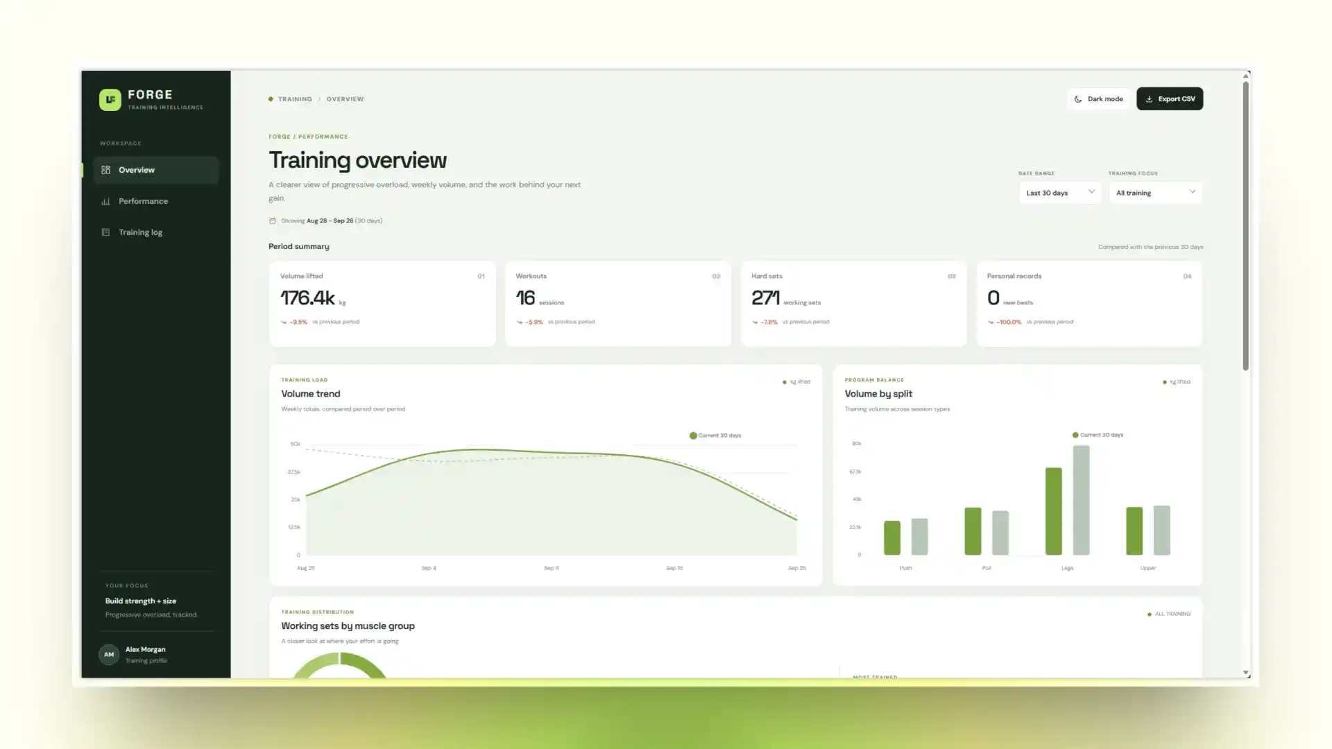Click the Current 30 days legend in Volume trend
1332x749 pixels.
tap(715, 436)
